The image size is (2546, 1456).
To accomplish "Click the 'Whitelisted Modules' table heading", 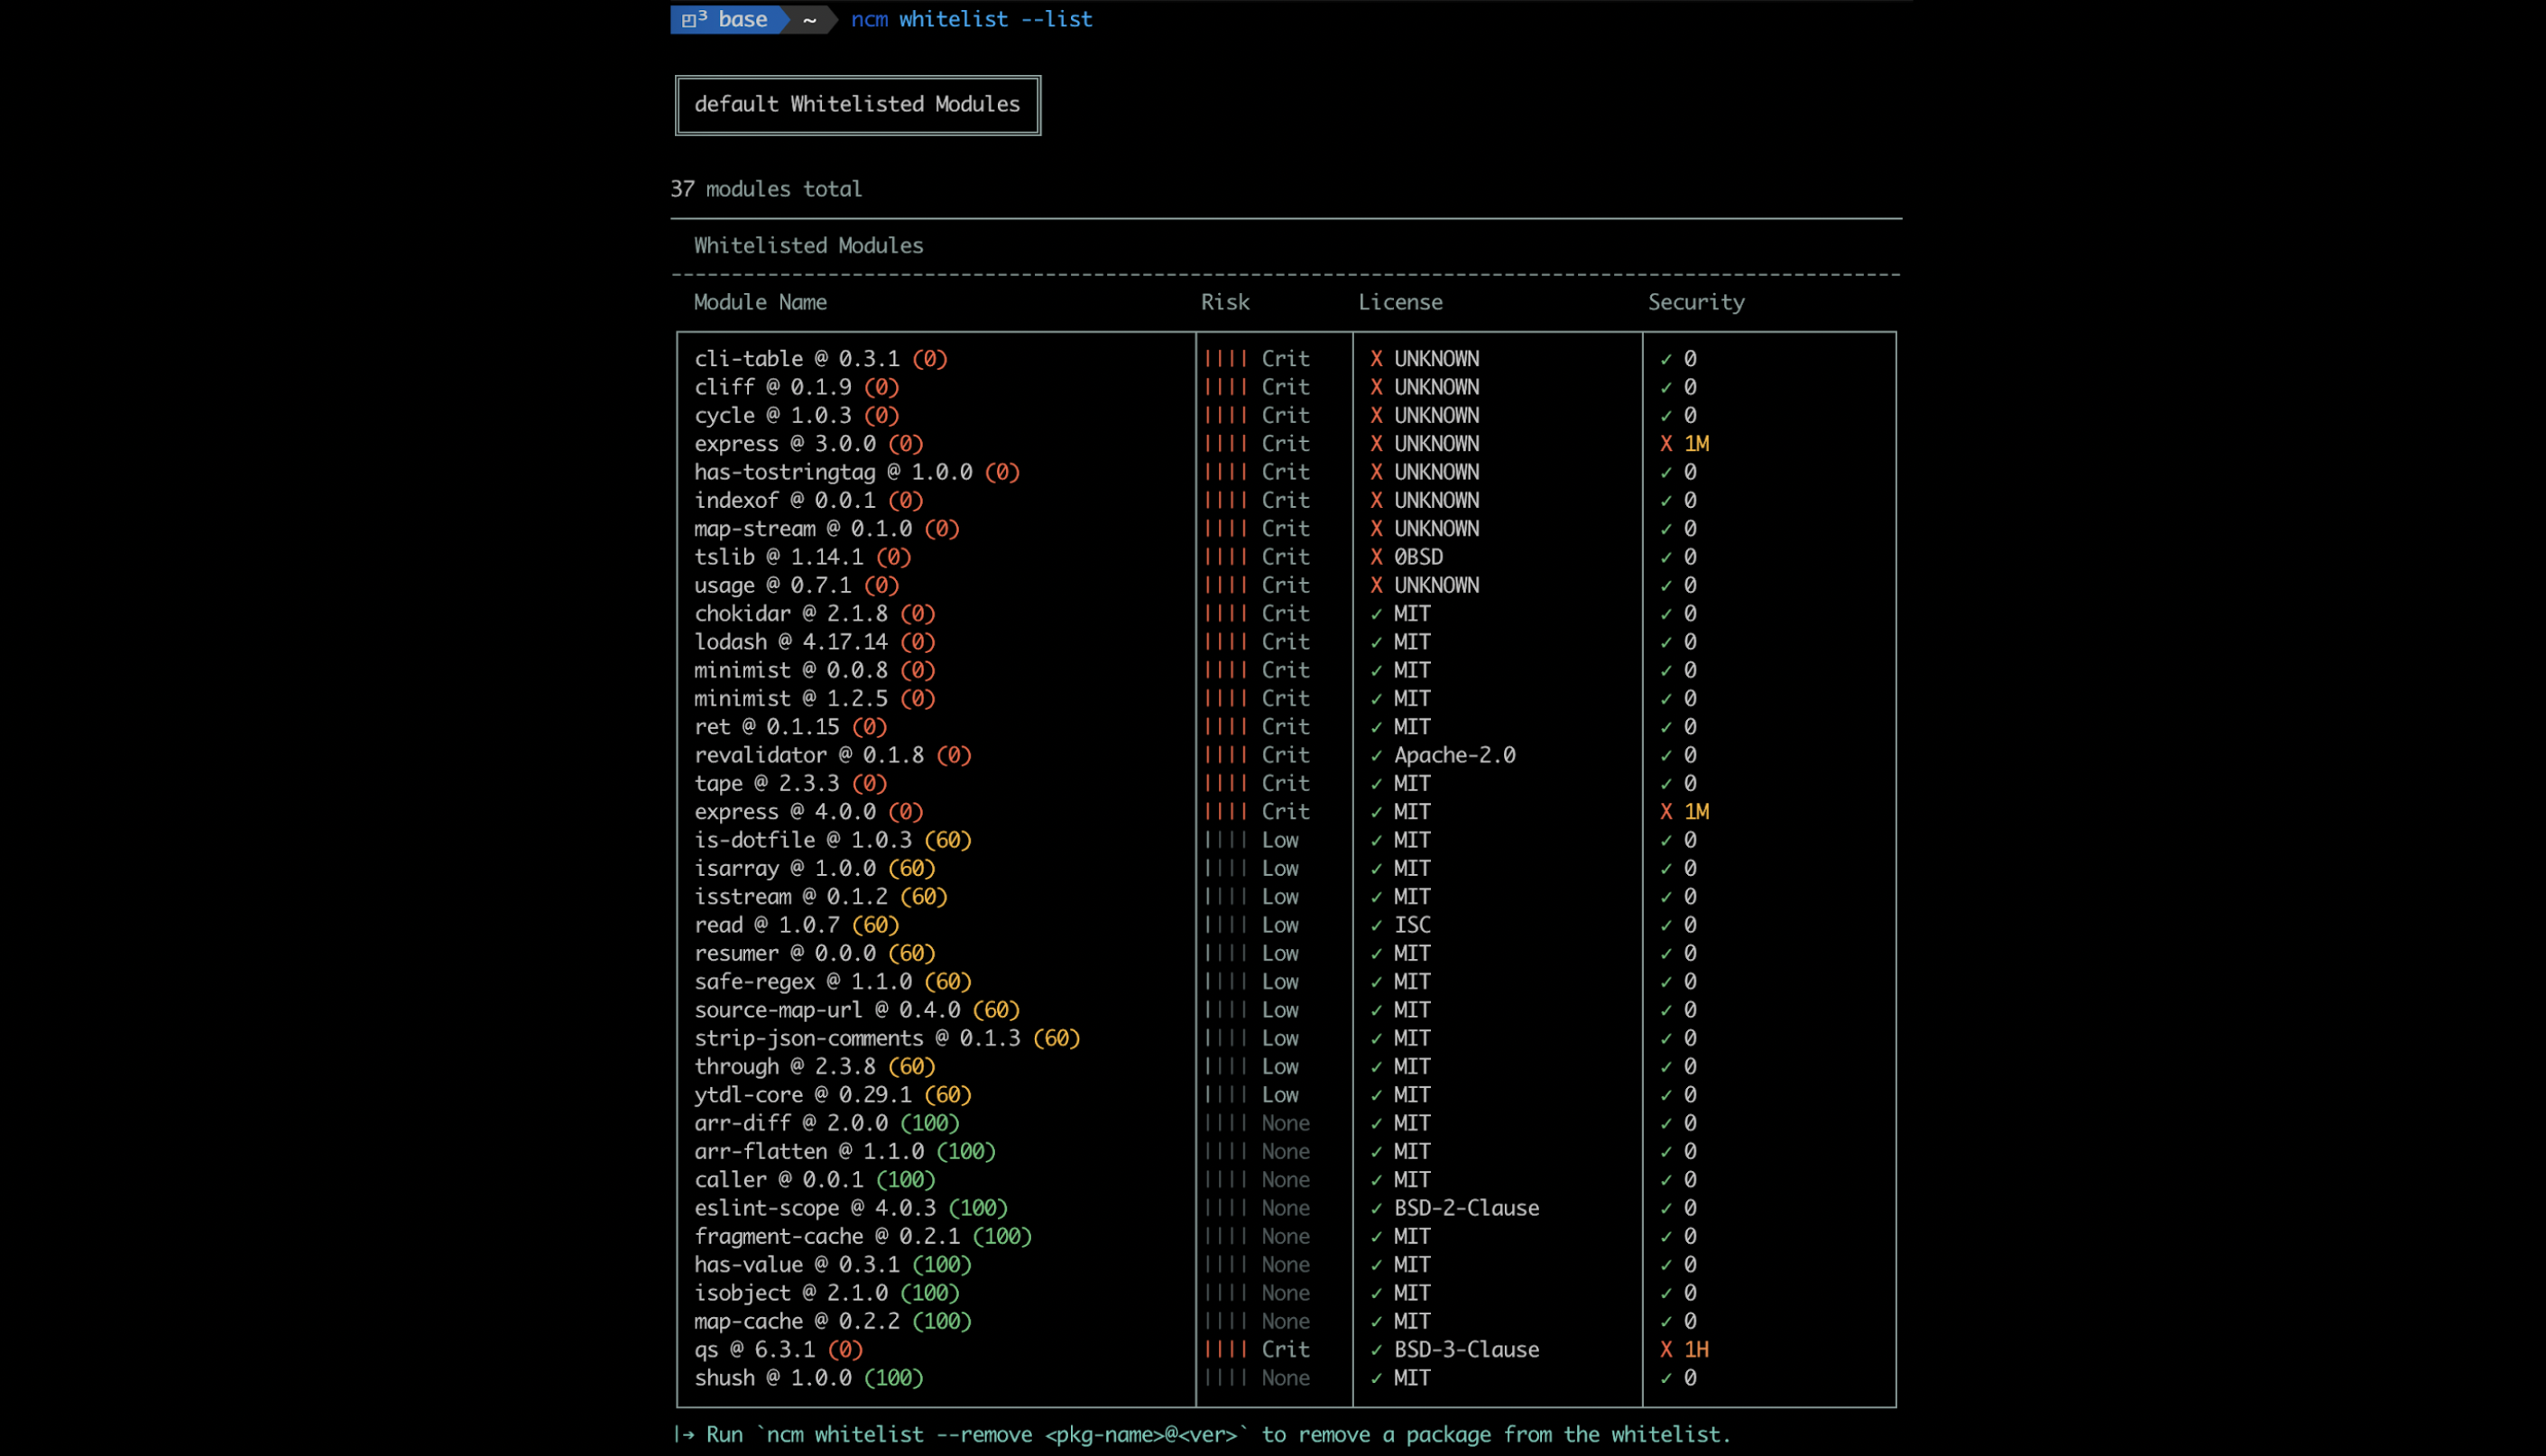I will tap(808, 245).
